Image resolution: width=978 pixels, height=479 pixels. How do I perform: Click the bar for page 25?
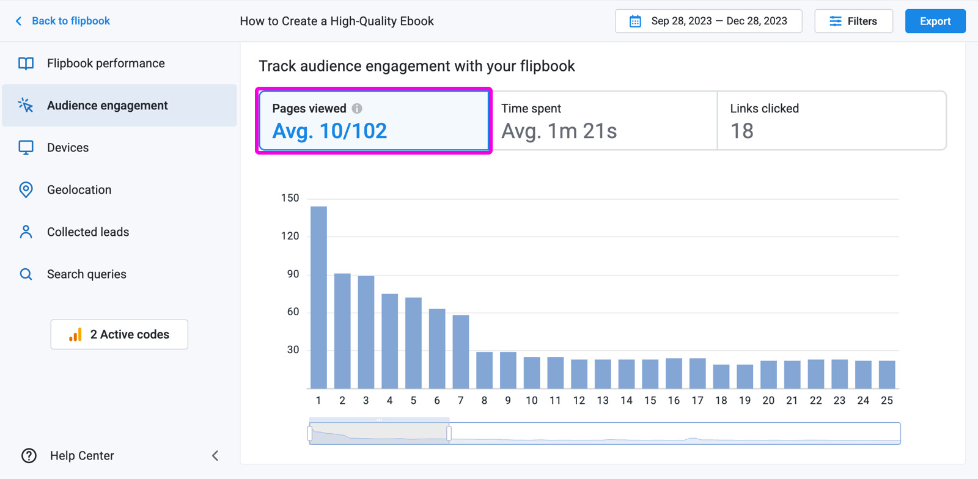click(x=887, y=375)
